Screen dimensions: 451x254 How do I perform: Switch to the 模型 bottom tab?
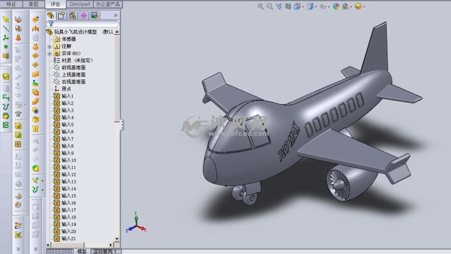coord(82,251)
